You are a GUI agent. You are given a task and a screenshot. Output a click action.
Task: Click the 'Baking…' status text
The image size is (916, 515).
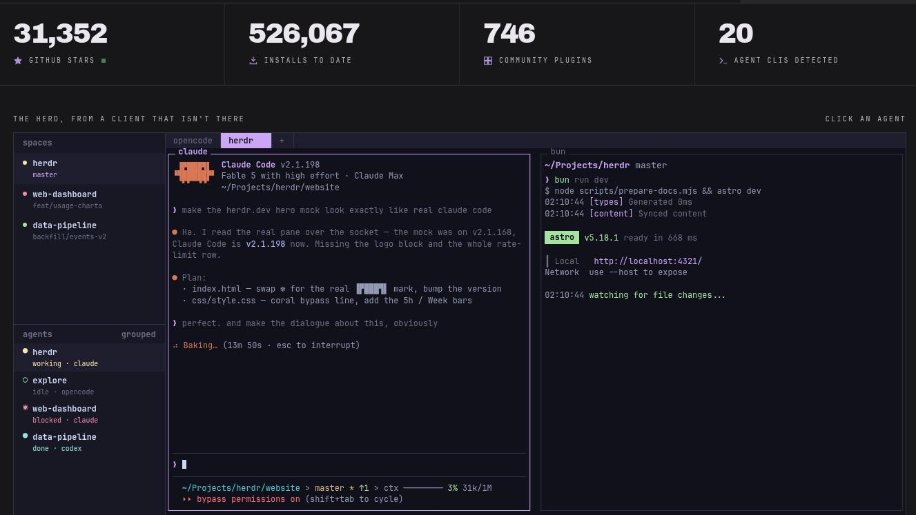coord(200,345)
